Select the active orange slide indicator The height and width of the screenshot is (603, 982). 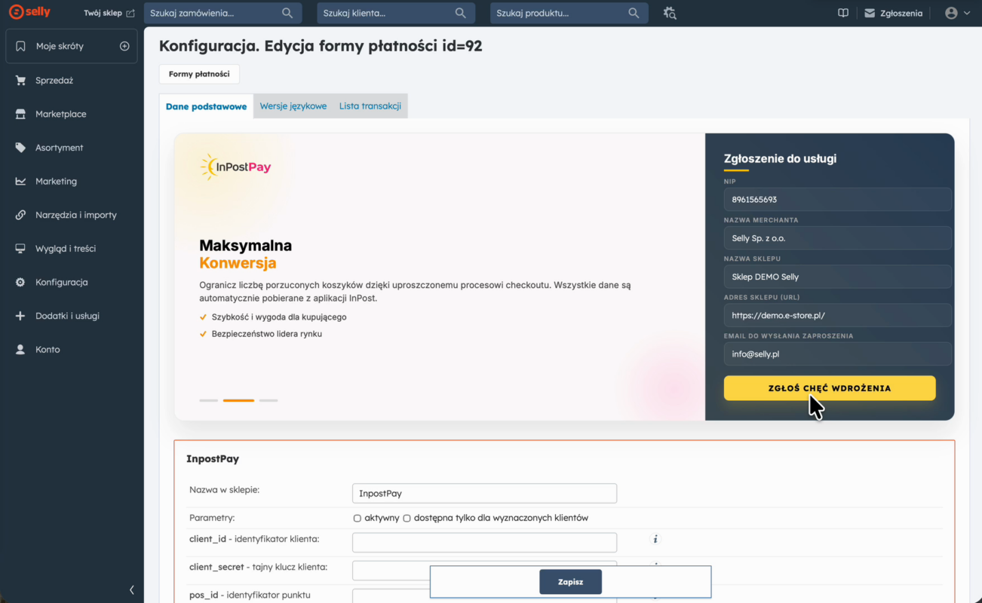coord(238,400)
